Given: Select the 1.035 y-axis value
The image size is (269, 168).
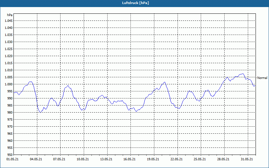Looking at the screenshot, I should coord(9,35).
